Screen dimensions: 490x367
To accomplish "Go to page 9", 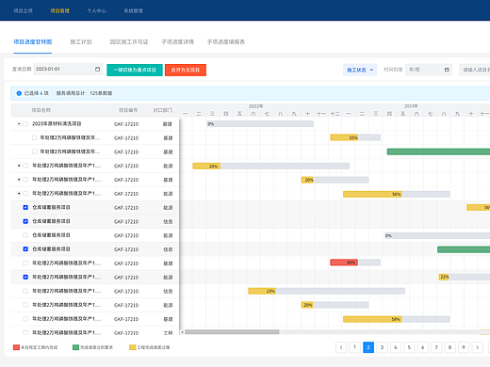I will tap(464, 347).
